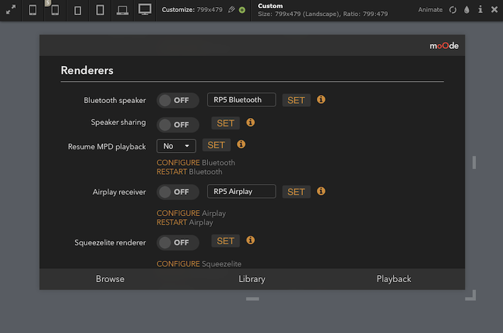
Task: Show info for Squeezelite renderer
Action: (250, 240)
